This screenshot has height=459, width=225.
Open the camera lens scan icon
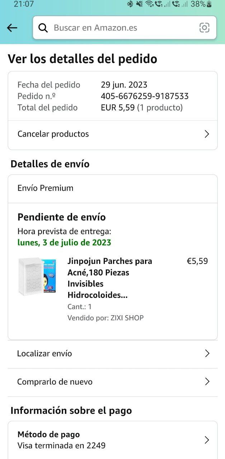[205, 28]
